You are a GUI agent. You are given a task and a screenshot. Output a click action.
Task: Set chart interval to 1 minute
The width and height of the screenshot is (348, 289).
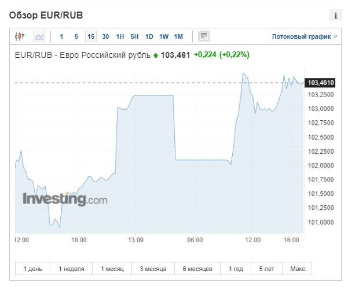pos(61,36)
